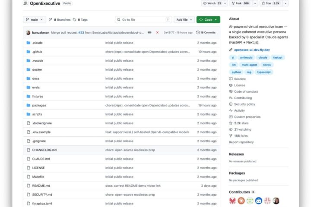Fork the OpenExecutive repository
311x207 pixels.
pyautogui.click(x=241, y=3)
